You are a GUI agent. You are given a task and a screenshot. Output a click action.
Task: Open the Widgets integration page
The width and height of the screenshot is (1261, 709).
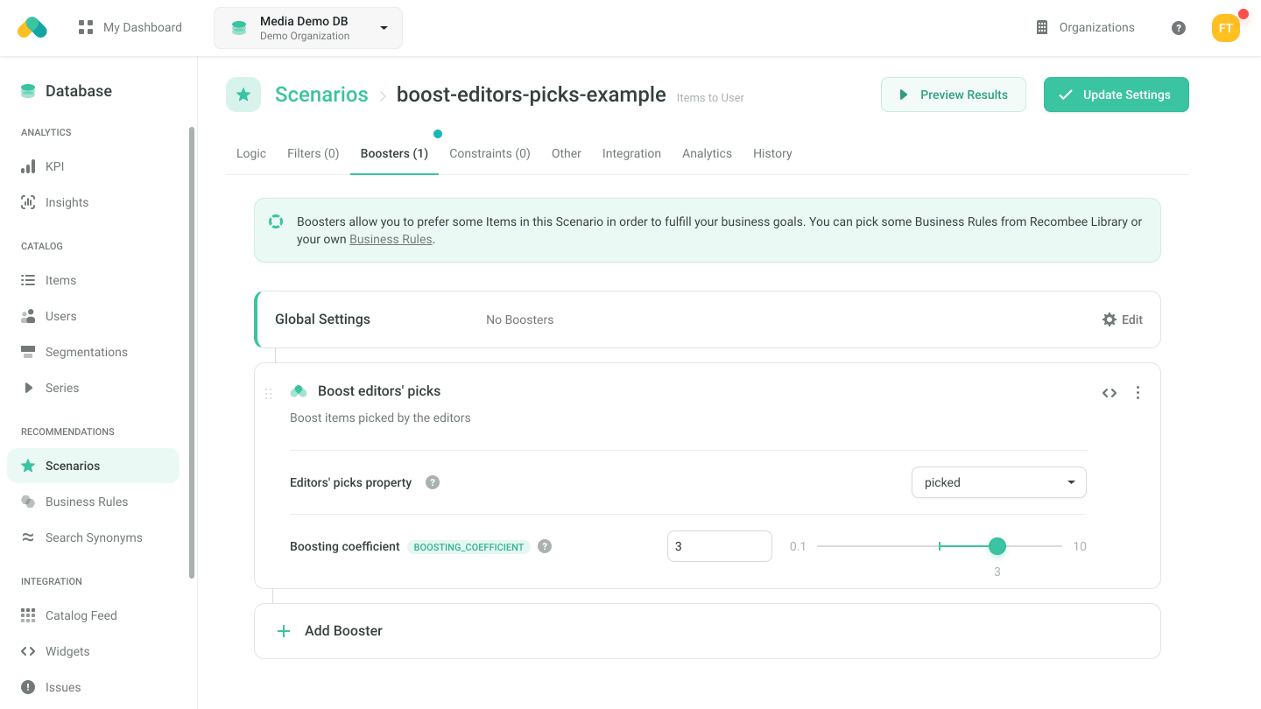(x=67, y=651)
